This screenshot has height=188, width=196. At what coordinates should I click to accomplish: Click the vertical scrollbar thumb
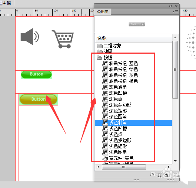175,70
